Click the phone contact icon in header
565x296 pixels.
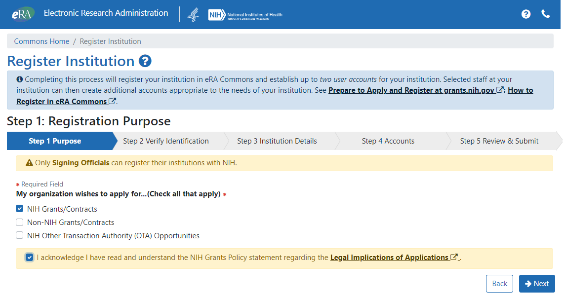pos(546,14)
